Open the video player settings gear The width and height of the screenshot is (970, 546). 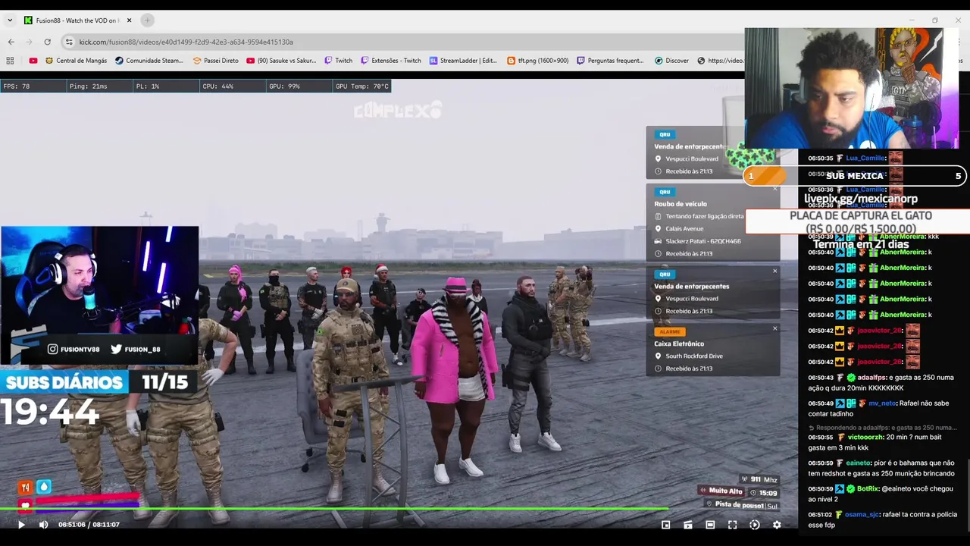tap(777, 525)
